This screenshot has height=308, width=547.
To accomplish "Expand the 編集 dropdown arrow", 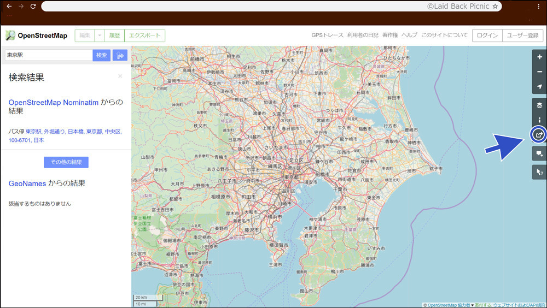I will [x=100, y=35].
